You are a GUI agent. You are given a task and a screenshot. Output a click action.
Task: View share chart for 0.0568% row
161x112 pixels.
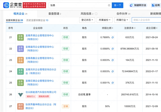point(113,49)
